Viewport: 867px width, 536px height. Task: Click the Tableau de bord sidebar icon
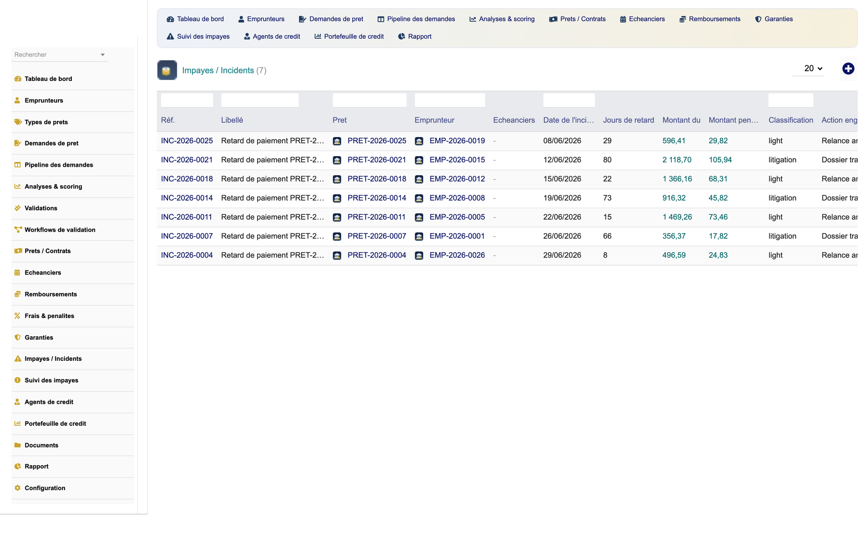pos(18,79)
